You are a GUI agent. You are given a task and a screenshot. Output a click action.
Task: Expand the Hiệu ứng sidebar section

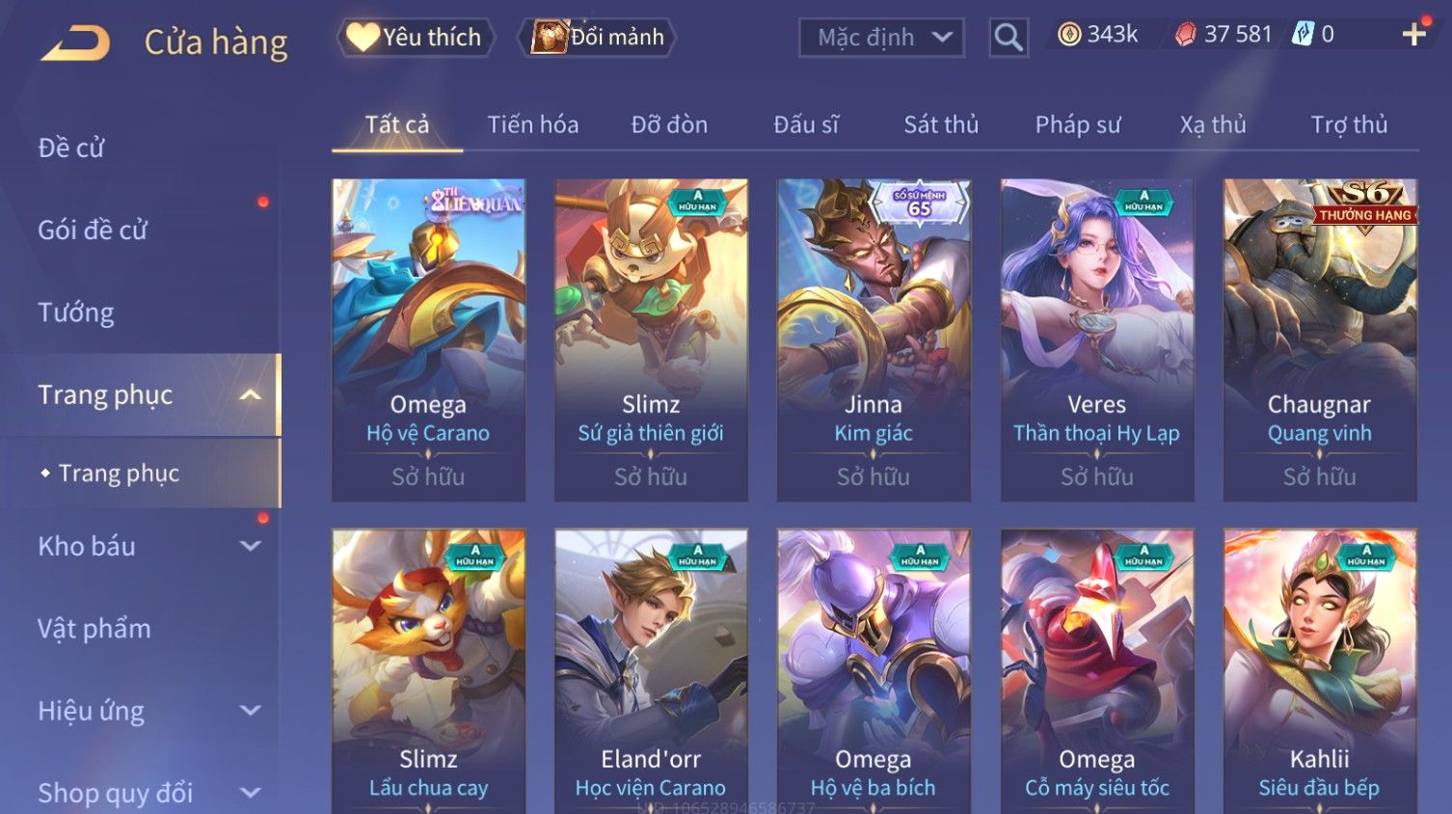(x=251, y=711)
